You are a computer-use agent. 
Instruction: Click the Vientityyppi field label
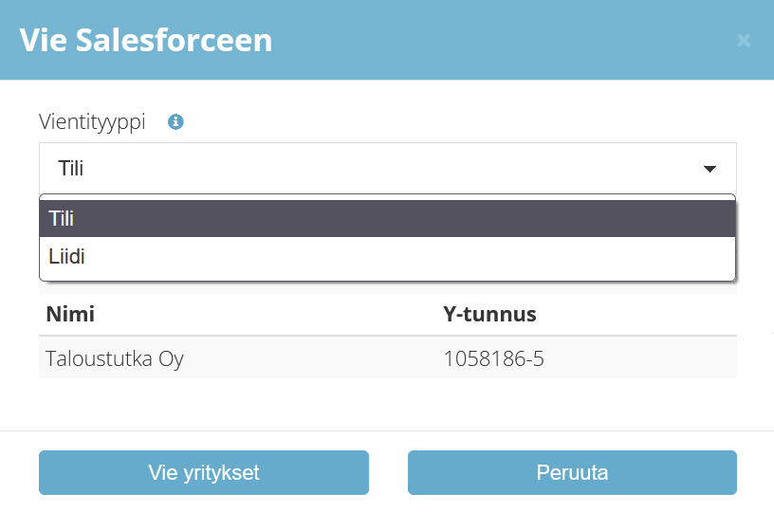92,121
